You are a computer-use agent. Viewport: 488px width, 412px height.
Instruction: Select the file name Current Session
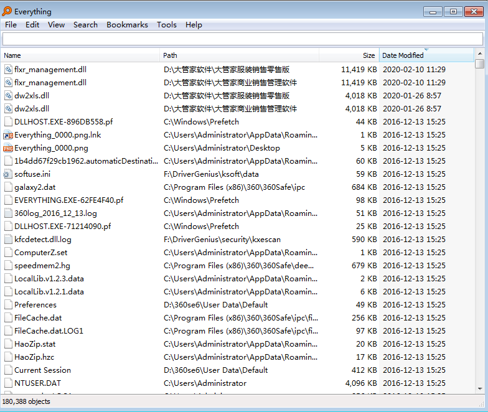[42, 370]
